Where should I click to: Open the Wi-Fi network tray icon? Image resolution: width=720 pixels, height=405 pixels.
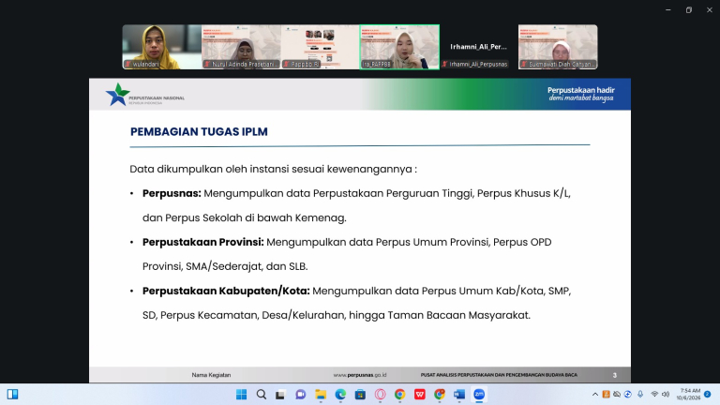(654, 395)
